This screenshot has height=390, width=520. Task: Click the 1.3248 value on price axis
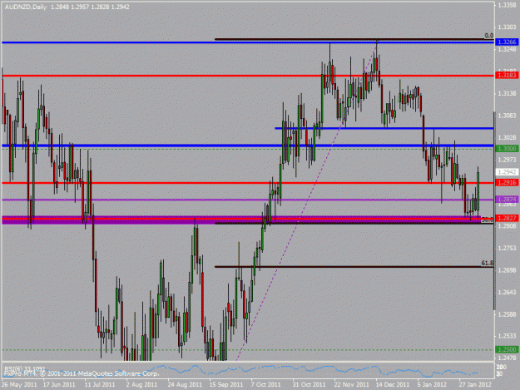(508, 49)
